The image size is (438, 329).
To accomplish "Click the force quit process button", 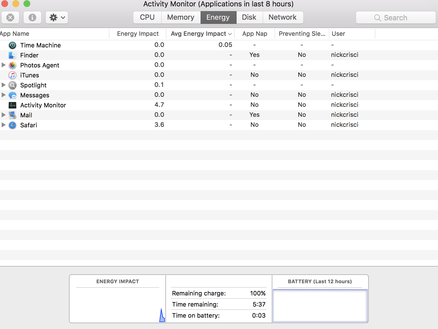I will pos(10,17).
